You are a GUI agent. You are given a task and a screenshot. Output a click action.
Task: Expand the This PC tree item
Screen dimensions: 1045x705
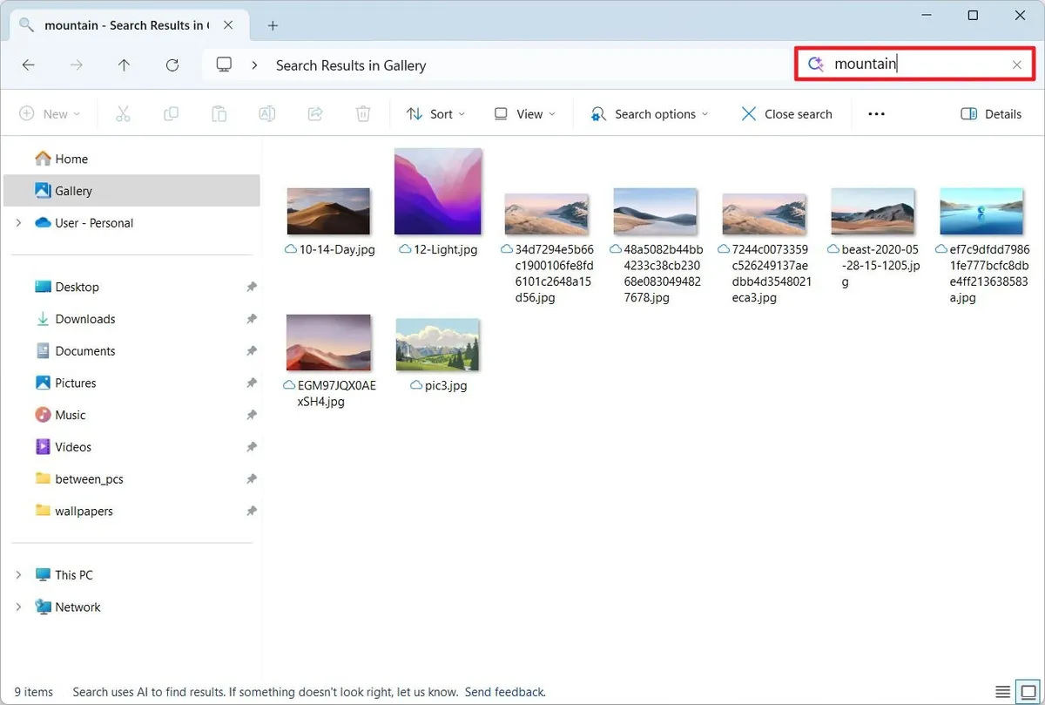point(19,574)
